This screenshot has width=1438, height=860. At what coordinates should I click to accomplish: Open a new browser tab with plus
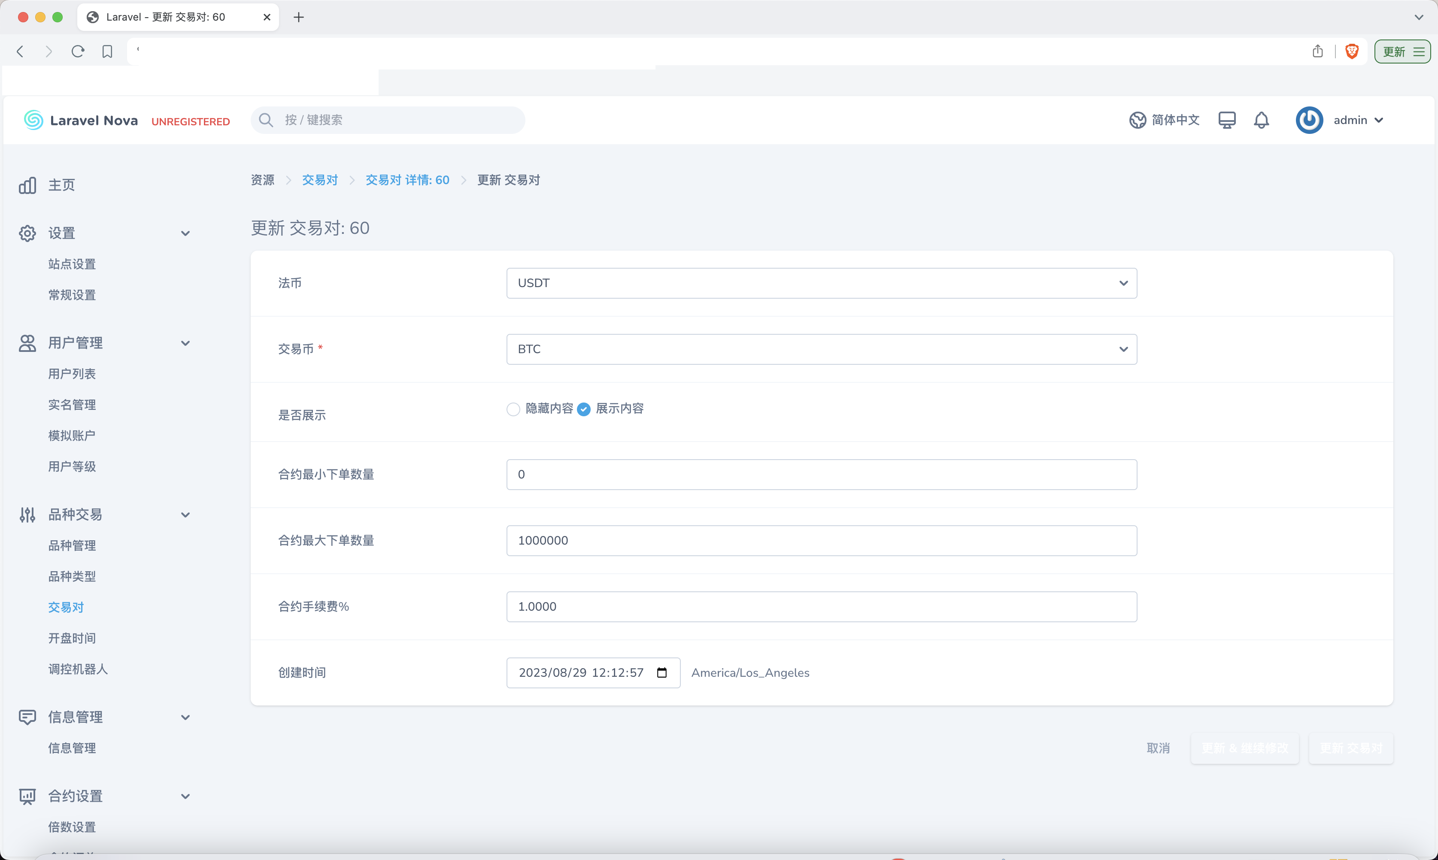click(298, 18)
